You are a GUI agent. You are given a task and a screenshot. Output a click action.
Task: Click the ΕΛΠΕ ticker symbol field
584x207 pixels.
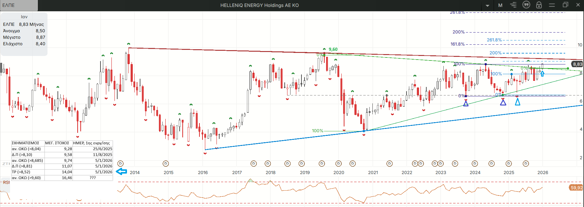[19, 5]
